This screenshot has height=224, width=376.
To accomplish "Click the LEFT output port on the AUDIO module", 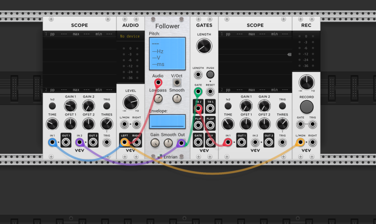I will pos(124,142).
